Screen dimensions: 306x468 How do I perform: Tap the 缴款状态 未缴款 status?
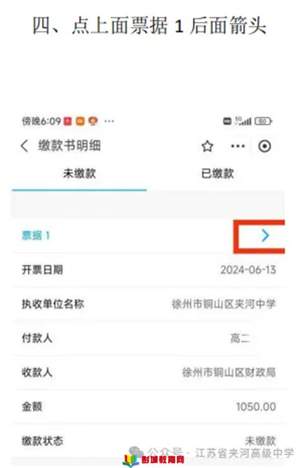[261, 441]
